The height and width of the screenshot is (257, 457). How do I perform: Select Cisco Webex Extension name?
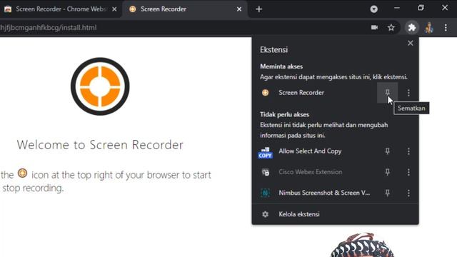tap(311, 172)
